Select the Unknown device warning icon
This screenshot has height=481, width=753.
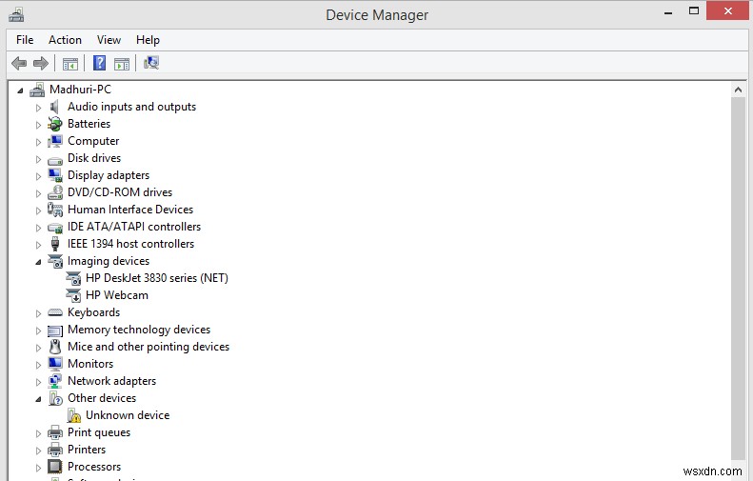[x=73, y=415]
